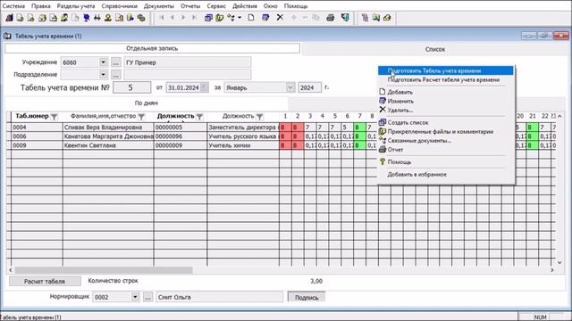Click the last toolbar icon on right
The width and height of the screenshot is (572, 321).
click(387, 18)
